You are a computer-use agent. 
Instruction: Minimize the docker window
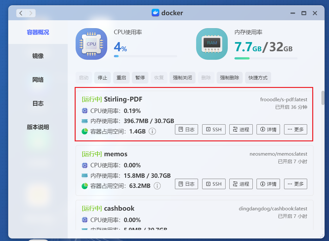(x=293, y=13)
